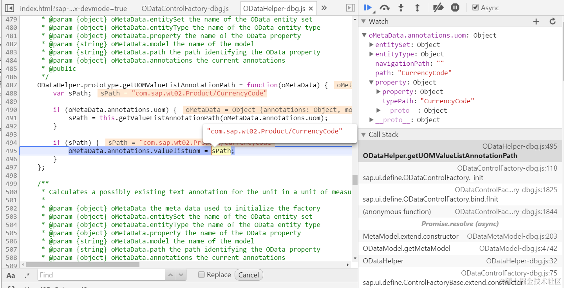Resume script execution with the play button

tap(368, 7)
